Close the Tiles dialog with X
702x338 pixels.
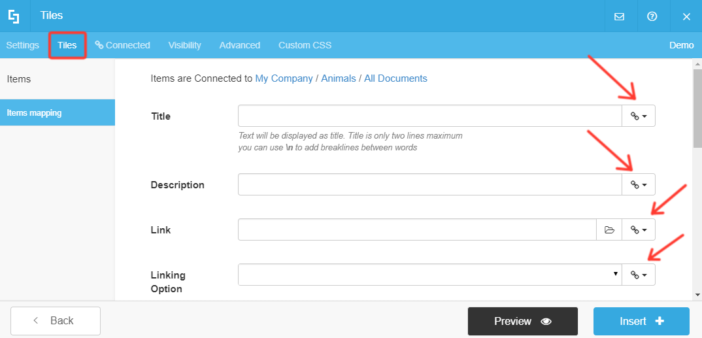[x=686, y=16]
